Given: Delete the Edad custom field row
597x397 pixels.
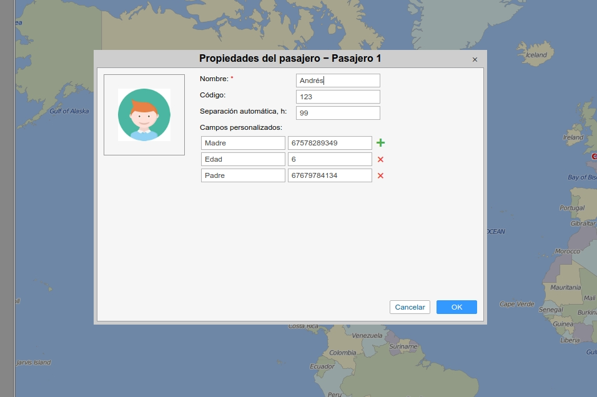Looking at the screenshot, I should coord(380,159).
